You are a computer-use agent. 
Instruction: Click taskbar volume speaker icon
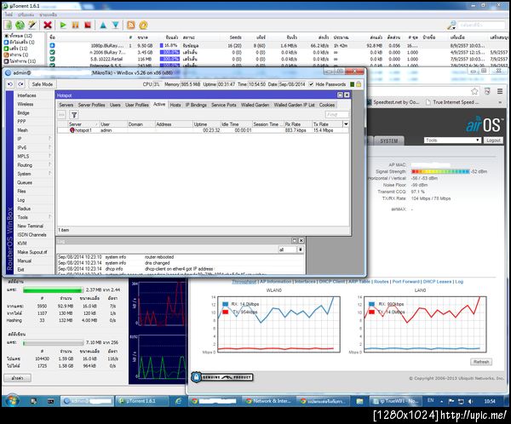(x=470, y=401)
